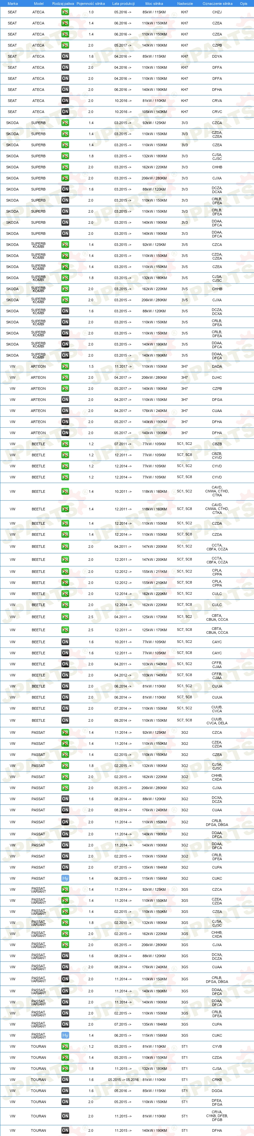
Task: Select the engine code cell DADA
Action: pos(217,366)
